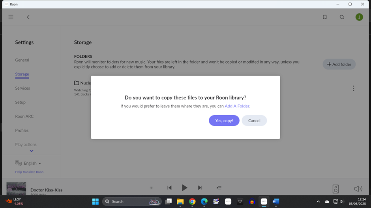
Task: Open the user profile avatar
Action: [359, 17]
